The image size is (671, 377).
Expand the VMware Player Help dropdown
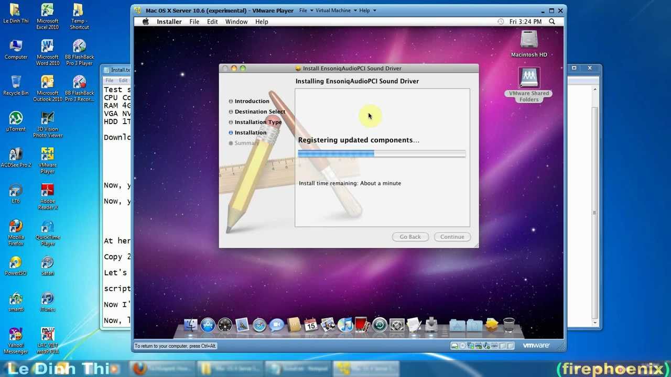(x=367, y=10)
